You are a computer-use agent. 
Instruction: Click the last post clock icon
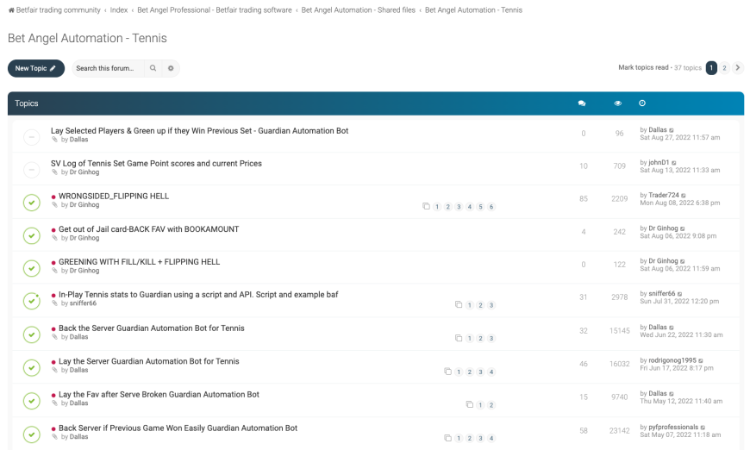[642, 103]
